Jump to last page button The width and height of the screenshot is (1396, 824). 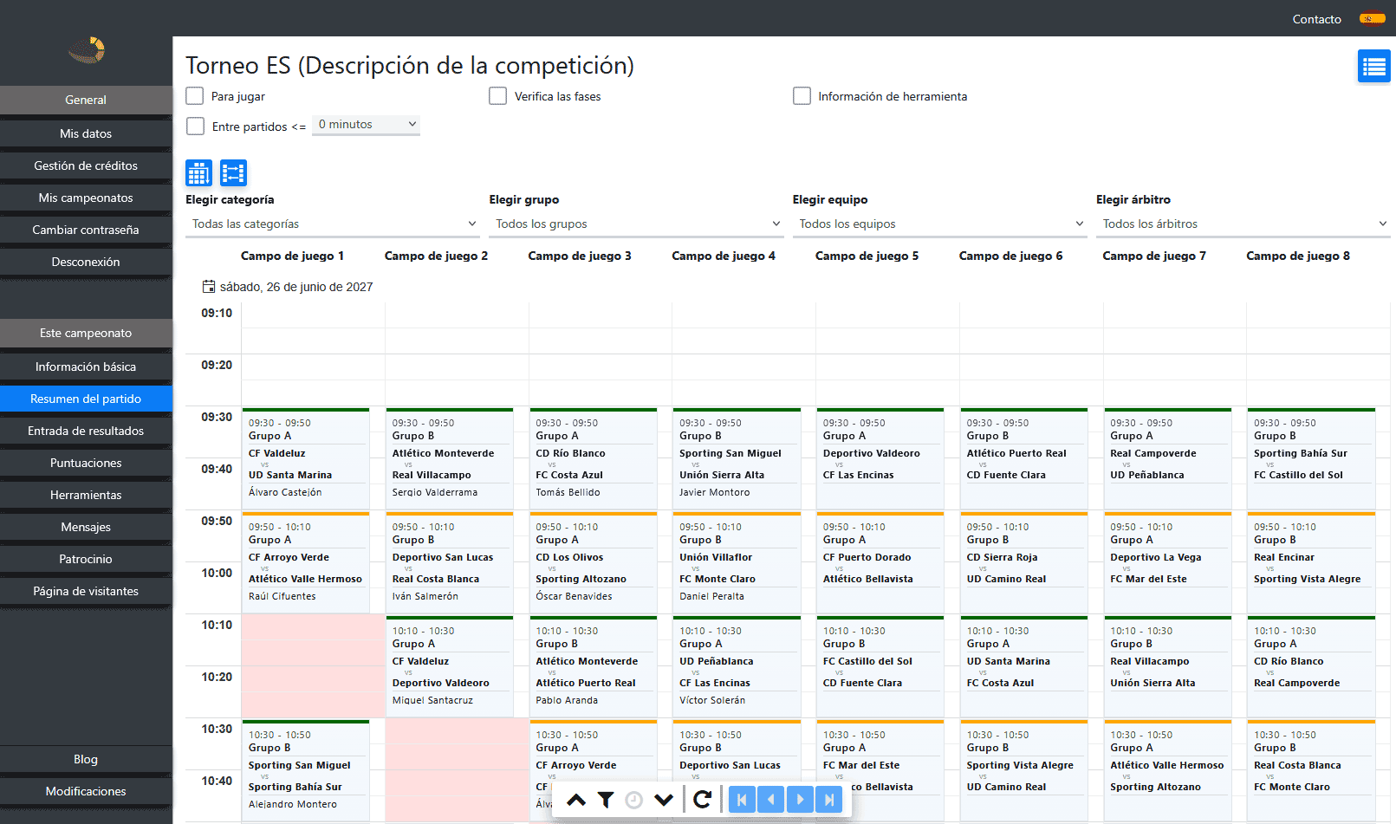[829, 800]
